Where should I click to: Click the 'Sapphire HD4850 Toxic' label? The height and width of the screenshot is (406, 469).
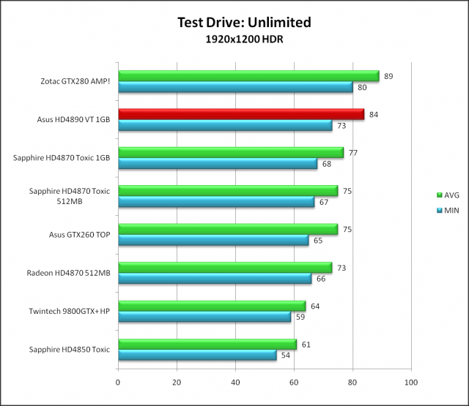[x=70, y=349]
